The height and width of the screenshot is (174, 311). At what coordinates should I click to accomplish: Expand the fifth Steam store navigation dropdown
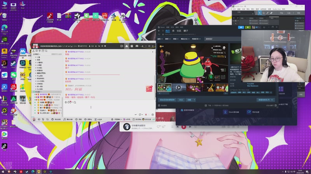tap(196, 39)
